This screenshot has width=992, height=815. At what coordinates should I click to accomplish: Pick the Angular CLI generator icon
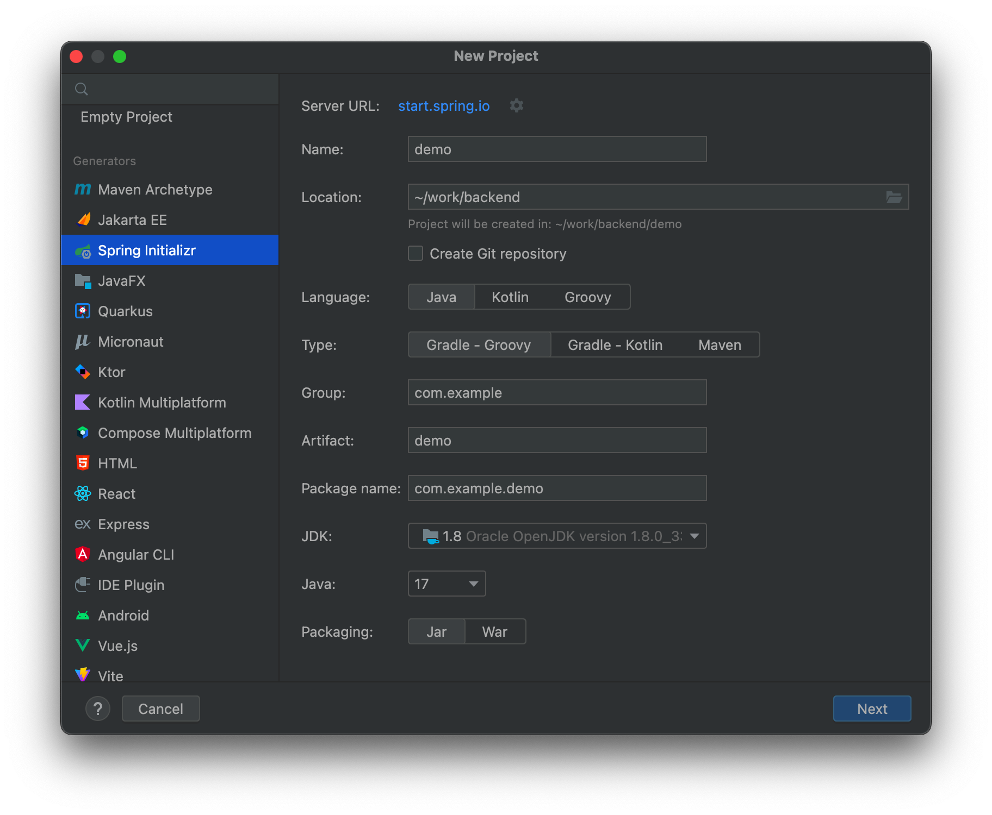[x=83, y=555]
